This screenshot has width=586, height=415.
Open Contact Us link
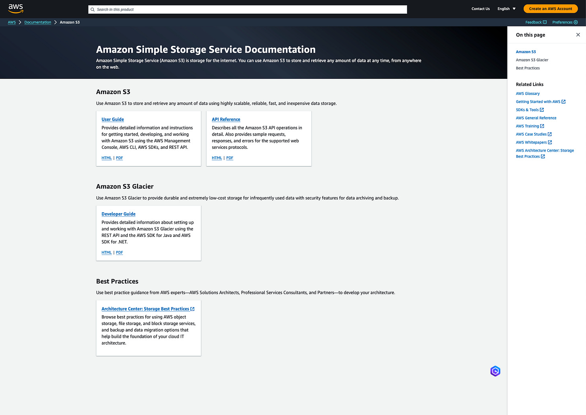coord(481,9)
